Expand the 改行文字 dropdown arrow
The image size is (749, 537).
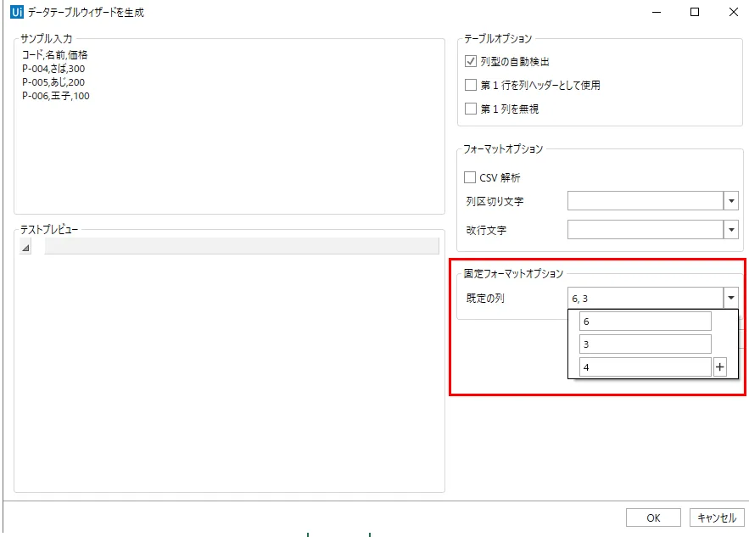tap(730, 230)
